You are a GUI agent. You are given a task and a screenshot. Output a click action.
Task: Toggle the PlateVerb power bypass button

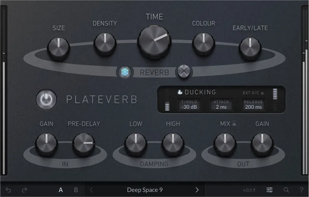coord(46,100)
